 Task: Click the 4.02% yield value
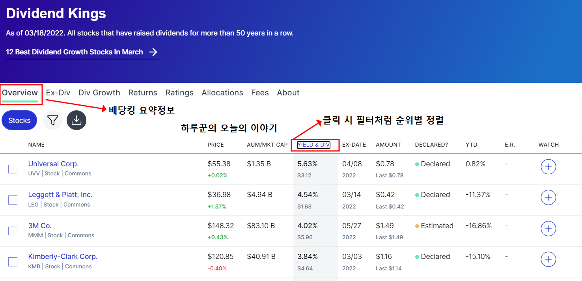tap(308, 226)
